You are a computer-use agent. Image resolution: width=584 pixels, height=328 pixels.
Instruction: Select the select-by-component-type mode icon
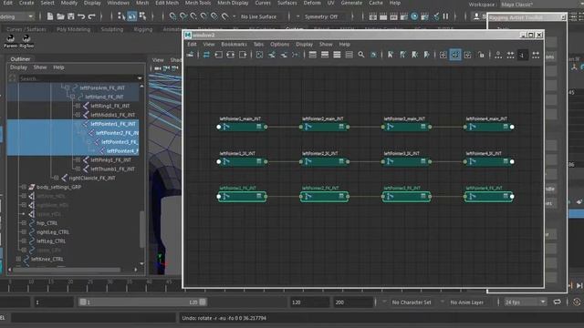coord(142,16)
